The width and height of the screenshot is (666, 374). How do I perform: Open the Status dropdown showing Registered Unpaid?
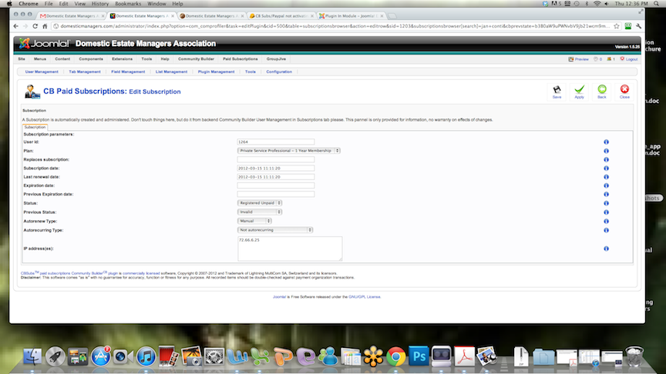pos(260,203)
